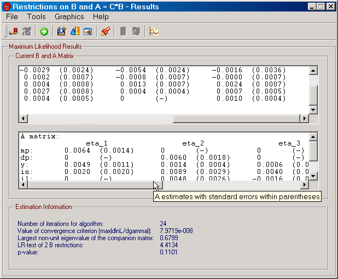The height and width of the screenshot is (279, 338).
Task: Click the -0.0054 value in B matrix
Action: click(131, 70)
